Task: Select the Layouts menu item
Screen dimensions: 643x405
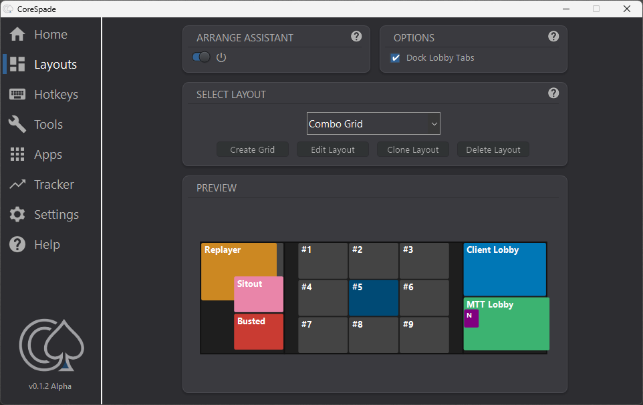Action: (x=55, y=64)
